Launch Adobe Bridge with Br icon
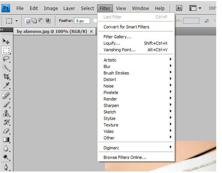 pos(179,8)
